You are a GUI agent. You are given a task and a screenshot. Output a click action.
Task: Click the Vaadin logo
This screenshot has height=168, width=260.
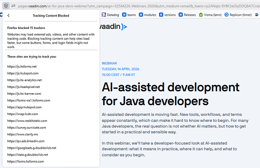[113, 27]
